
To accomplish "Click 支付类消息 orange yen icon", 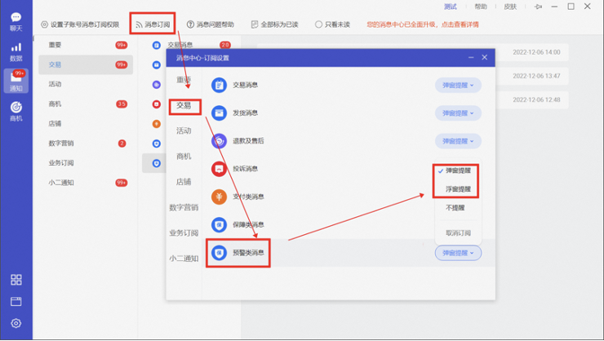I will 219,197.
